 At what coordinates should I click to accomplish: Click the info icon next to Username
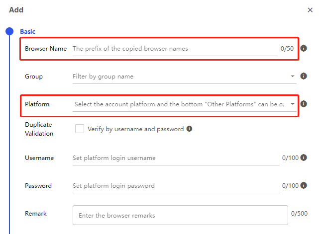304,158
